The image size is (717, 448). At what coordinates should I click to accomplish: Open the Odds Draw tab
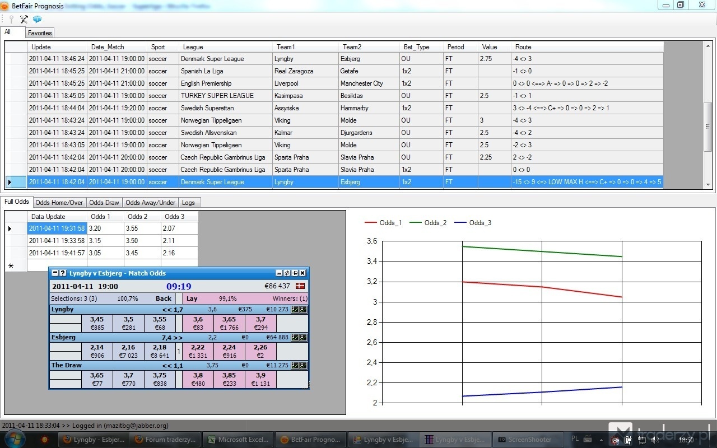(x=104, y=203)
